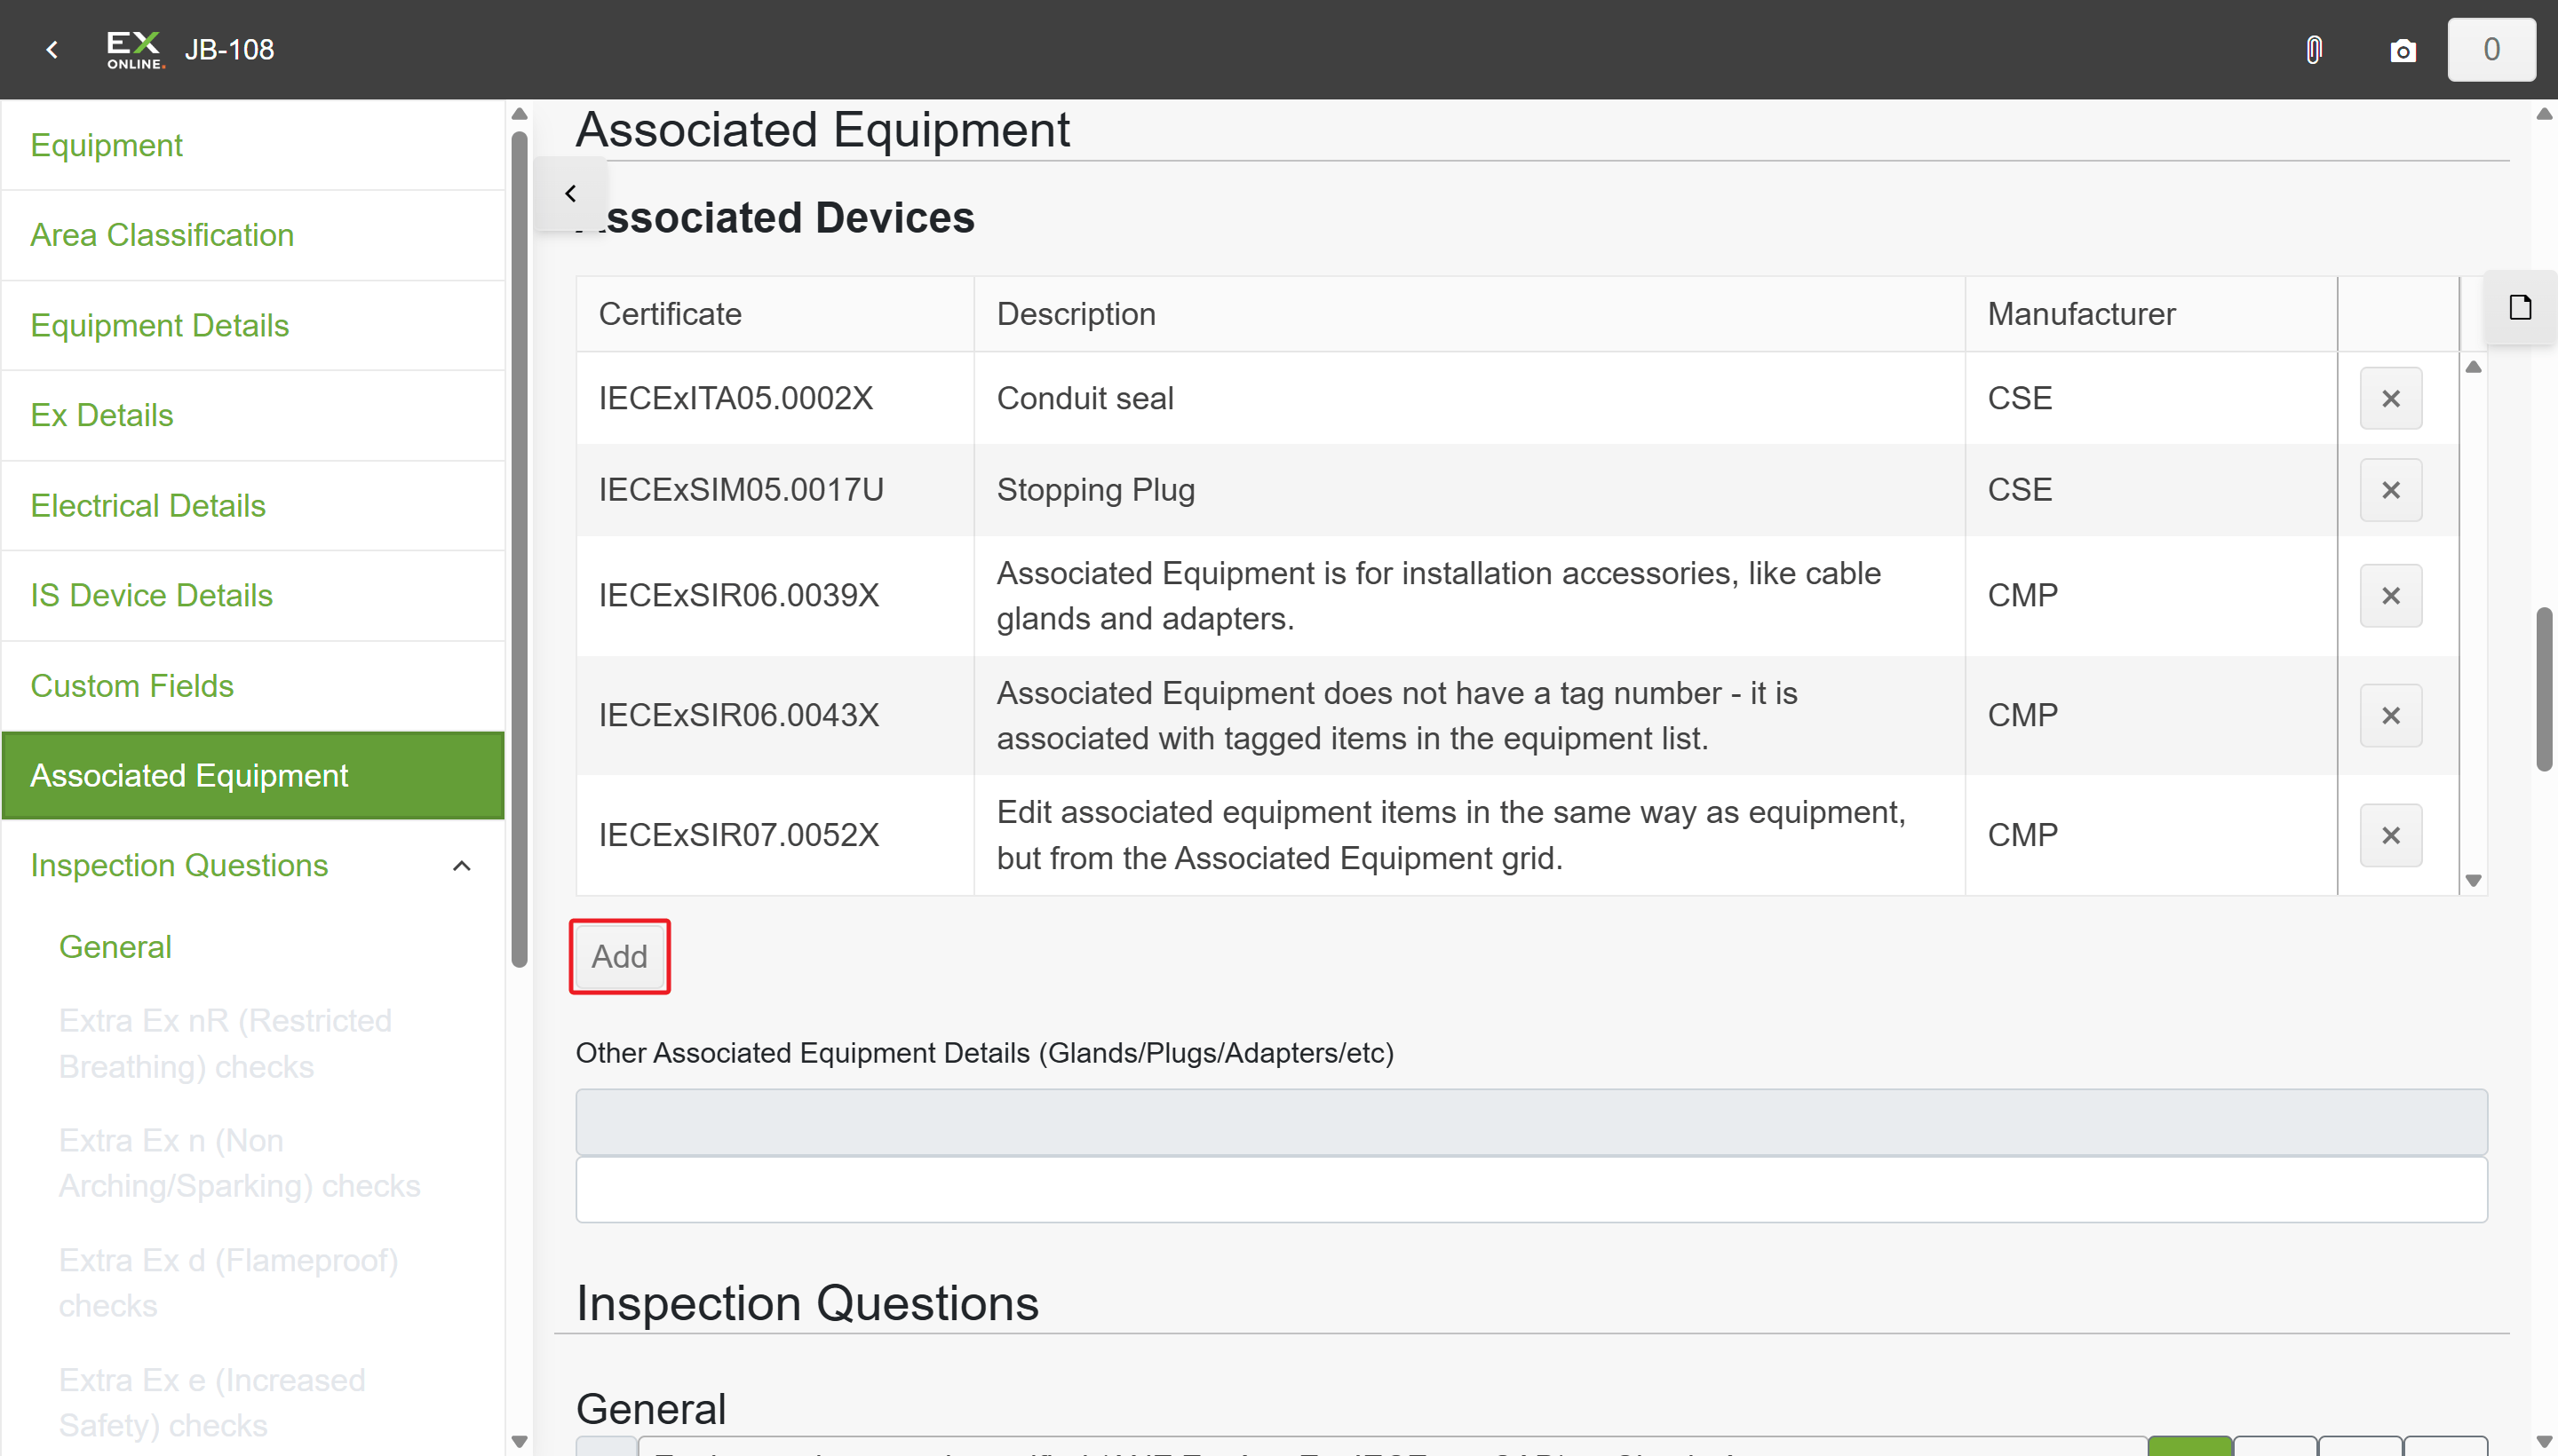Select the IECExSIR07.0052X certificate cell
The height and width of the screenshot is (1456, 2558).
[775, 835]
